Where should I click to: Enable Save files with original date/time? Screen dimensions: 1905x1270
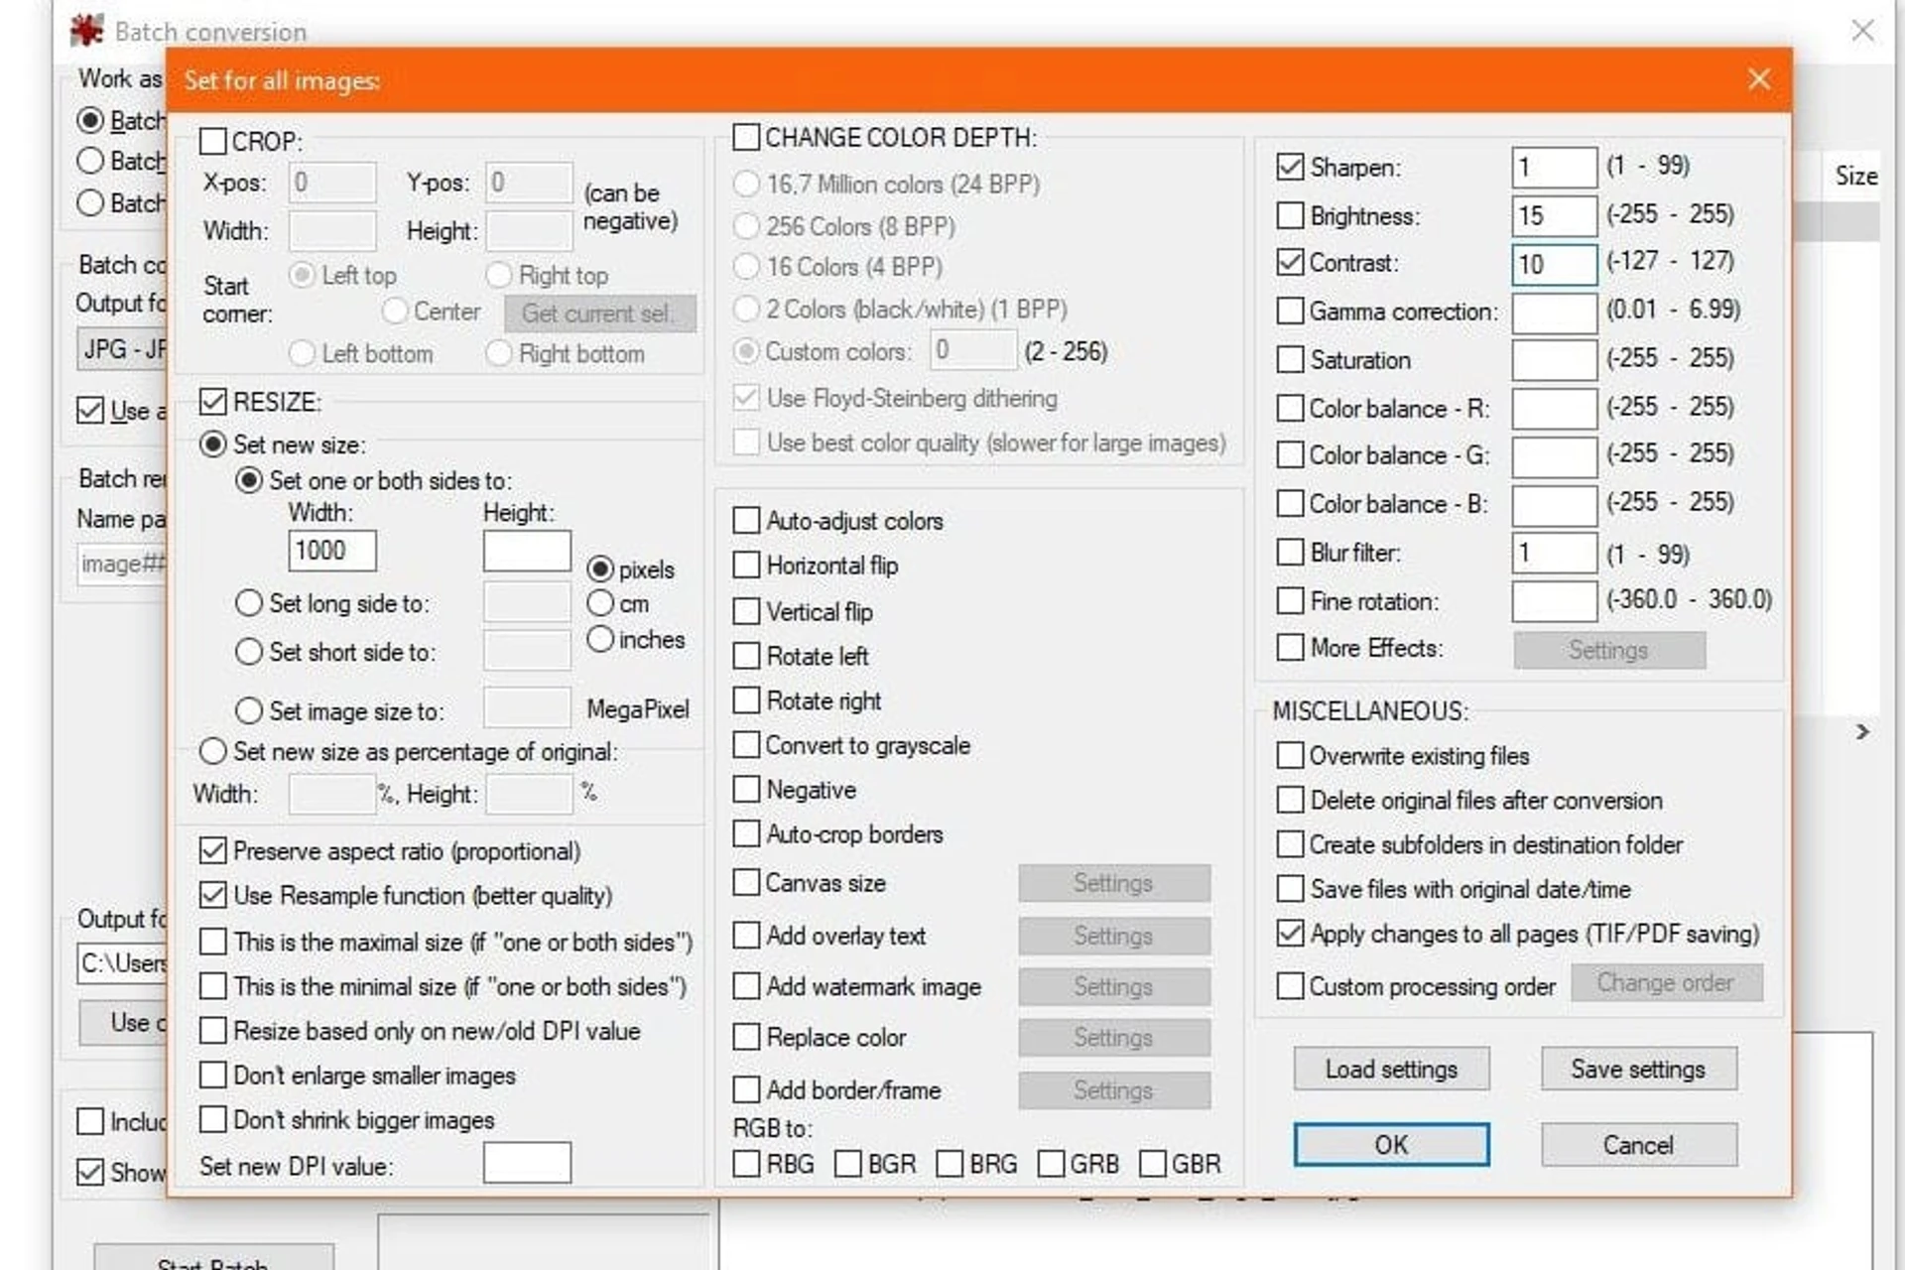point(1290,888)
